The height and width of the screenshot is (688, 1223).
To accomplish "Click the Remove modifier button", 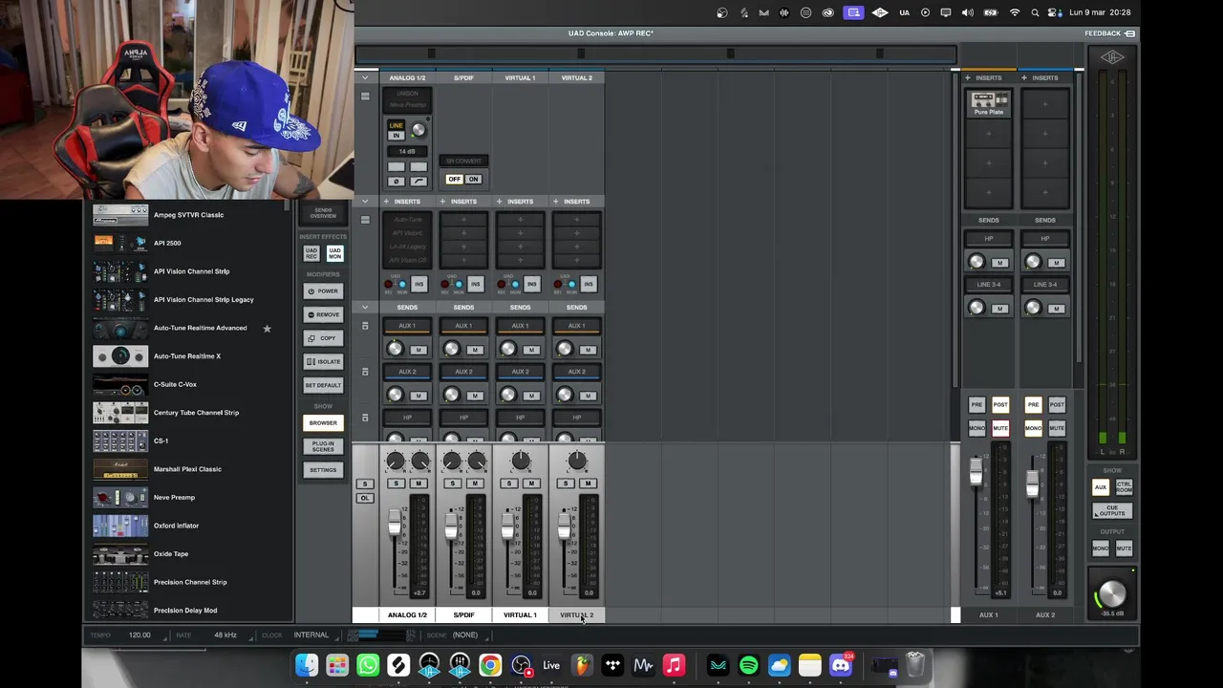I will (x=323, y=314).
